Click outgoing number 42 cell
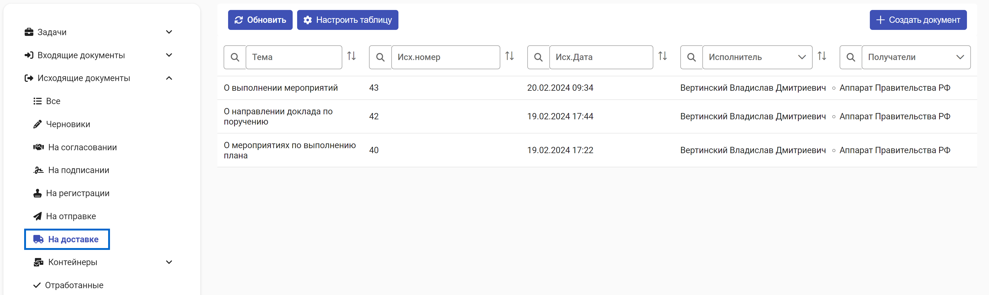Image resolution: width=989 pixels, height=295 pixels. click(x=373, y=117)
